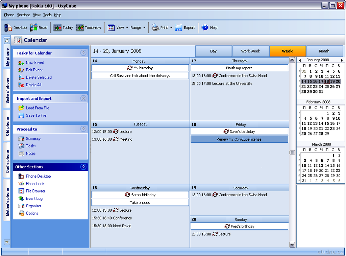Click the Tomorrow toolbar icon
The image size is (346, 256).
(x=80, y=28)
